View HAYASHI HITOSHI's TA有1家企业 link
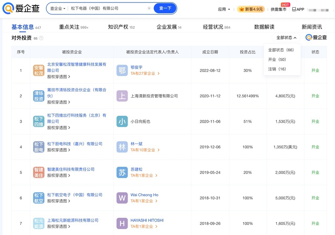 pos(144,227)
